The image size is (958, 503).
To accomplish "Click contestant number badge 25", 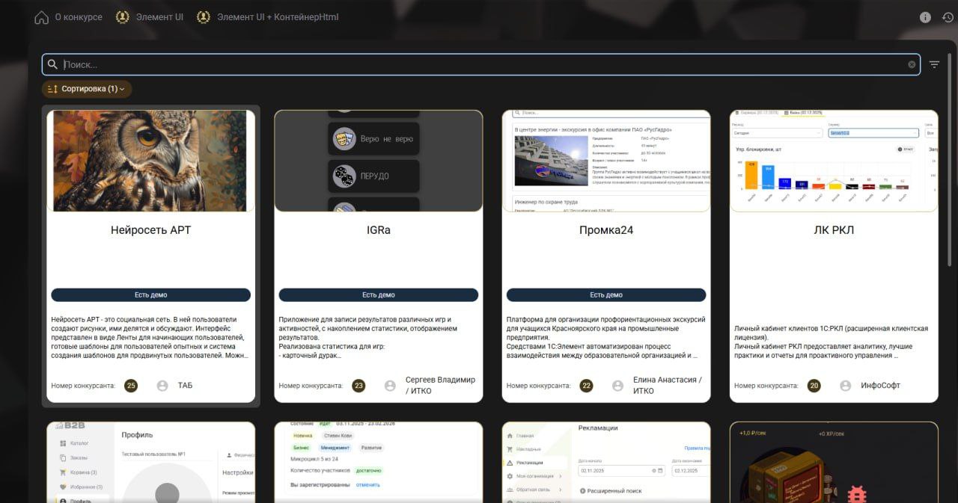I will click(x=131, y=386).
